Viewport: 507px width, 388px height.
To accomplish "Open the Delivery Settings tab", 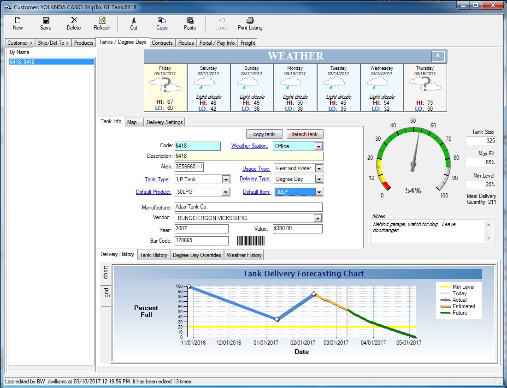I will coord(165,122).
